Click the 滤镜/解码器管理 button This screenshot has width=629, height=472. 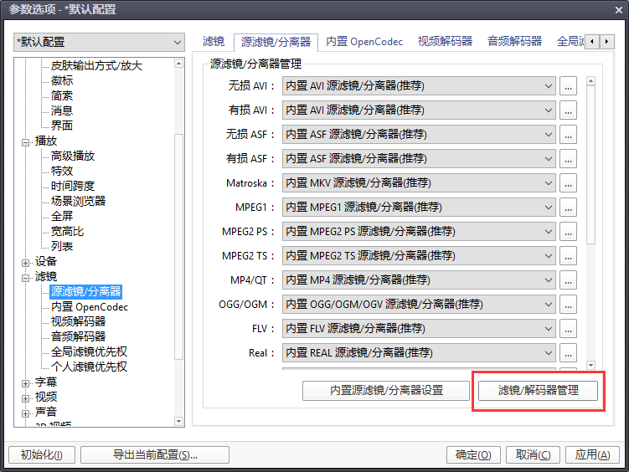tap(537, 390)
